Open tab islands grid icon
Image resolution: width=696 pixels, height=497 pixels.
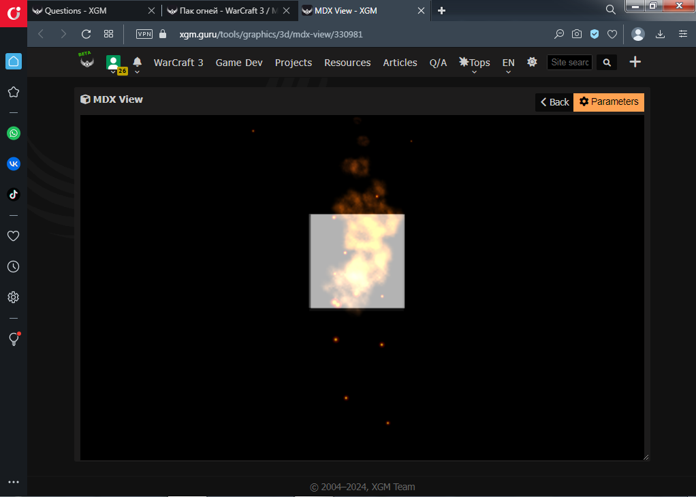pos(108,34)
